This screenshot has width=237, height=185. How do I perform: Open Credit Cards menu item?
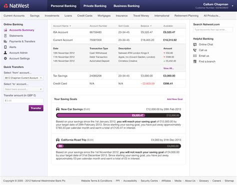pos(85,15)
